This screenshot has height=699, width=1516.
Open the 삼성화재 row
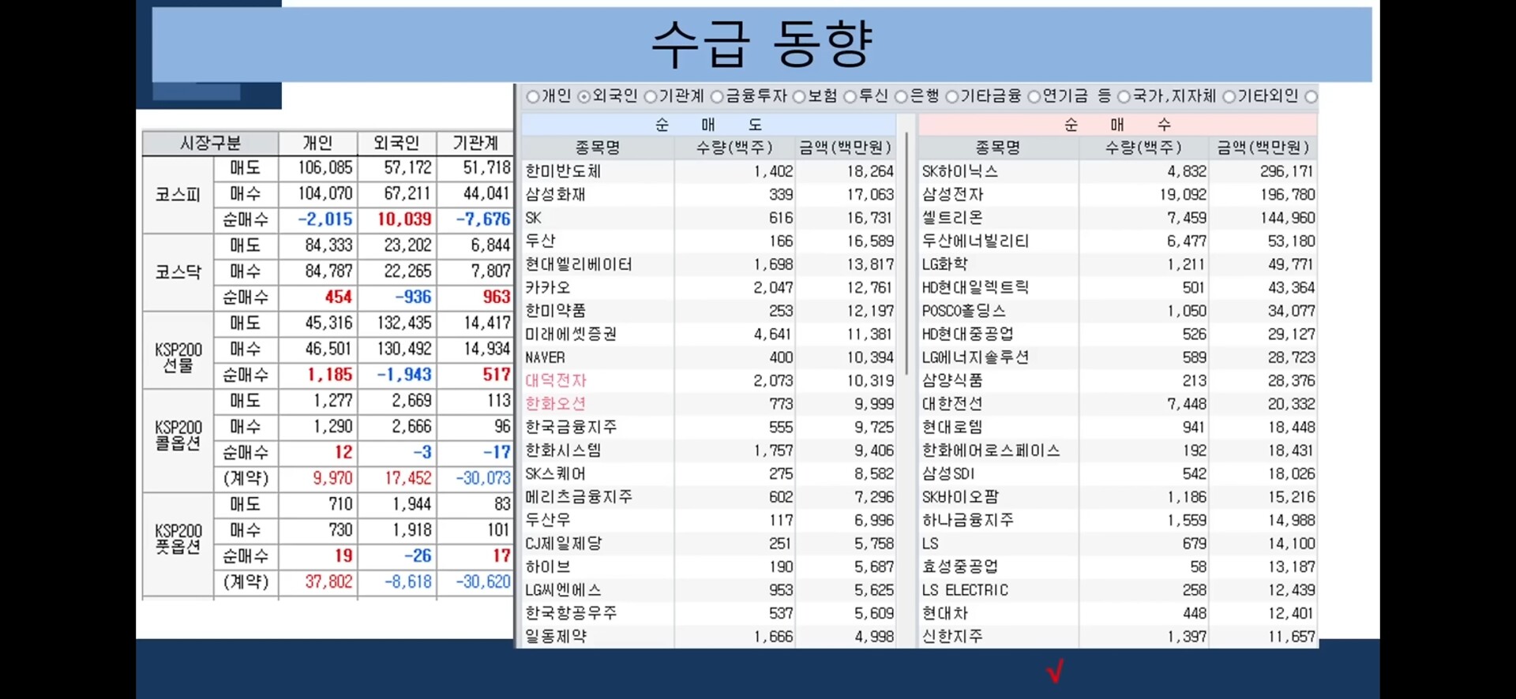(x=709, y=194)
